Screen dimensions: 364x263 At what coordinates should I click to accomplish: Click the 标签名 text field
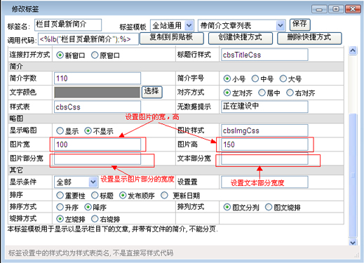point(68,25)
